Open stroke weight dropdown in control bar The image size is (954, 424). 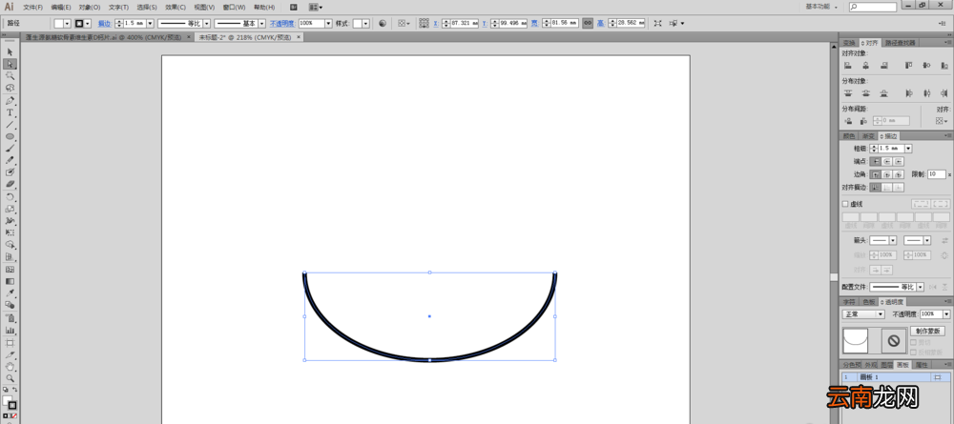(150, 23)
